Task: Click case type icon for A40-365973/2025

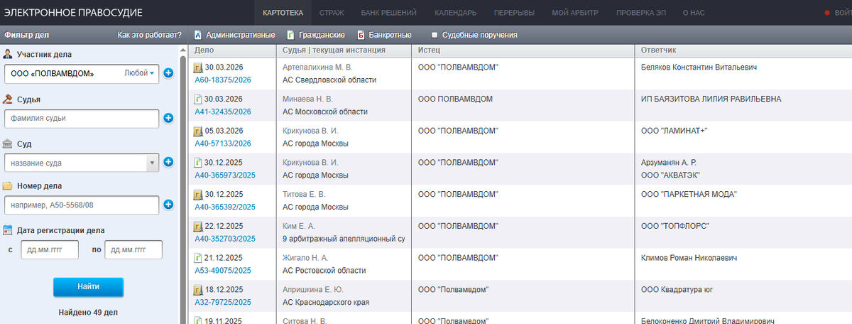Action: point(199,162)
